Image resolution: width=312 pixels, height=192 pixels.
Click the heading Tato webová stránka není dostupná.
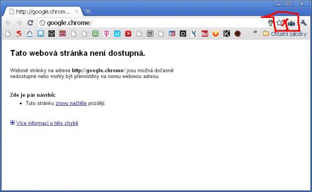(x=78, y=53)
